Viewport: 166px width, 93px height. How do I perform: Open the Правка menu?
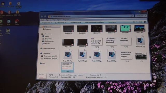pos(49,20)
